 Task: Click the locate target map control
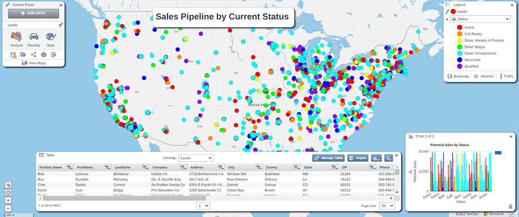tap(8, 193)
